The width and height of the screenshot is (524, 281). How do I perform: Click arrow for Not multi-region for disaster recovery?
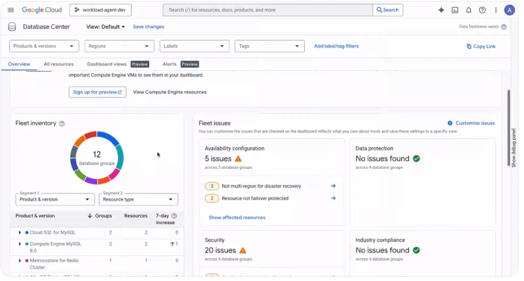point(333,186)
